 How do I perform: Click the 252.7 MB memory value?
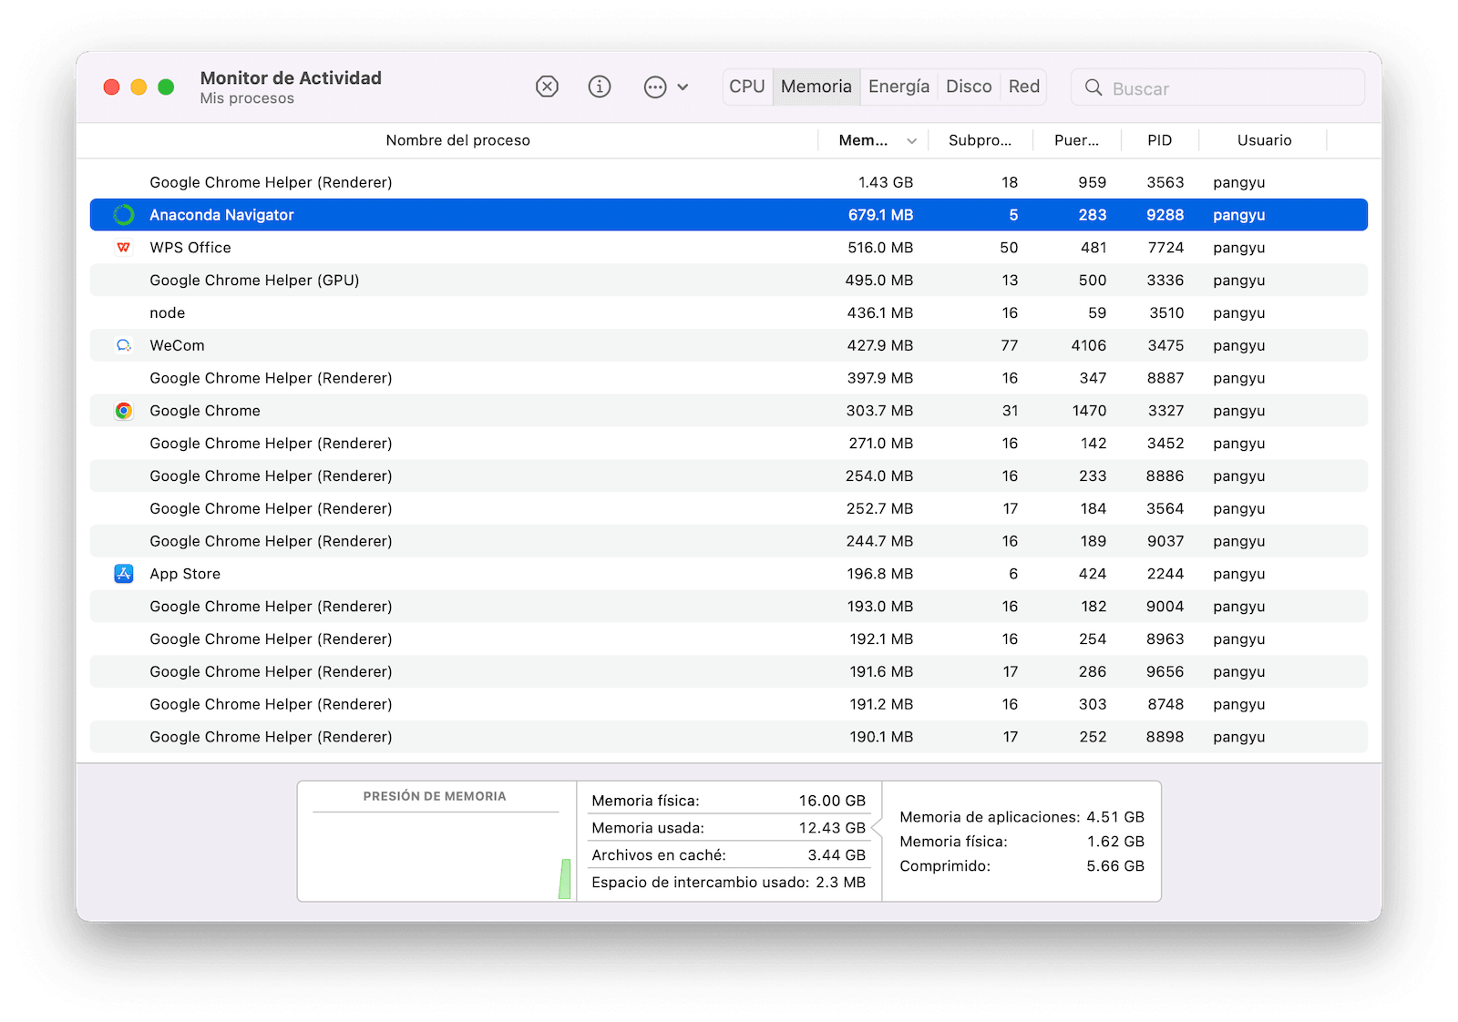click(879, 509)
